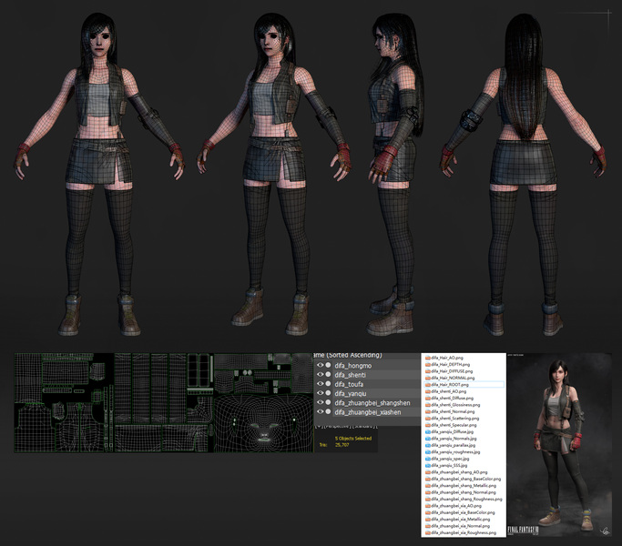Select the difa_zhuangbei_shang_Metallic.png file name

pos(464,486)
